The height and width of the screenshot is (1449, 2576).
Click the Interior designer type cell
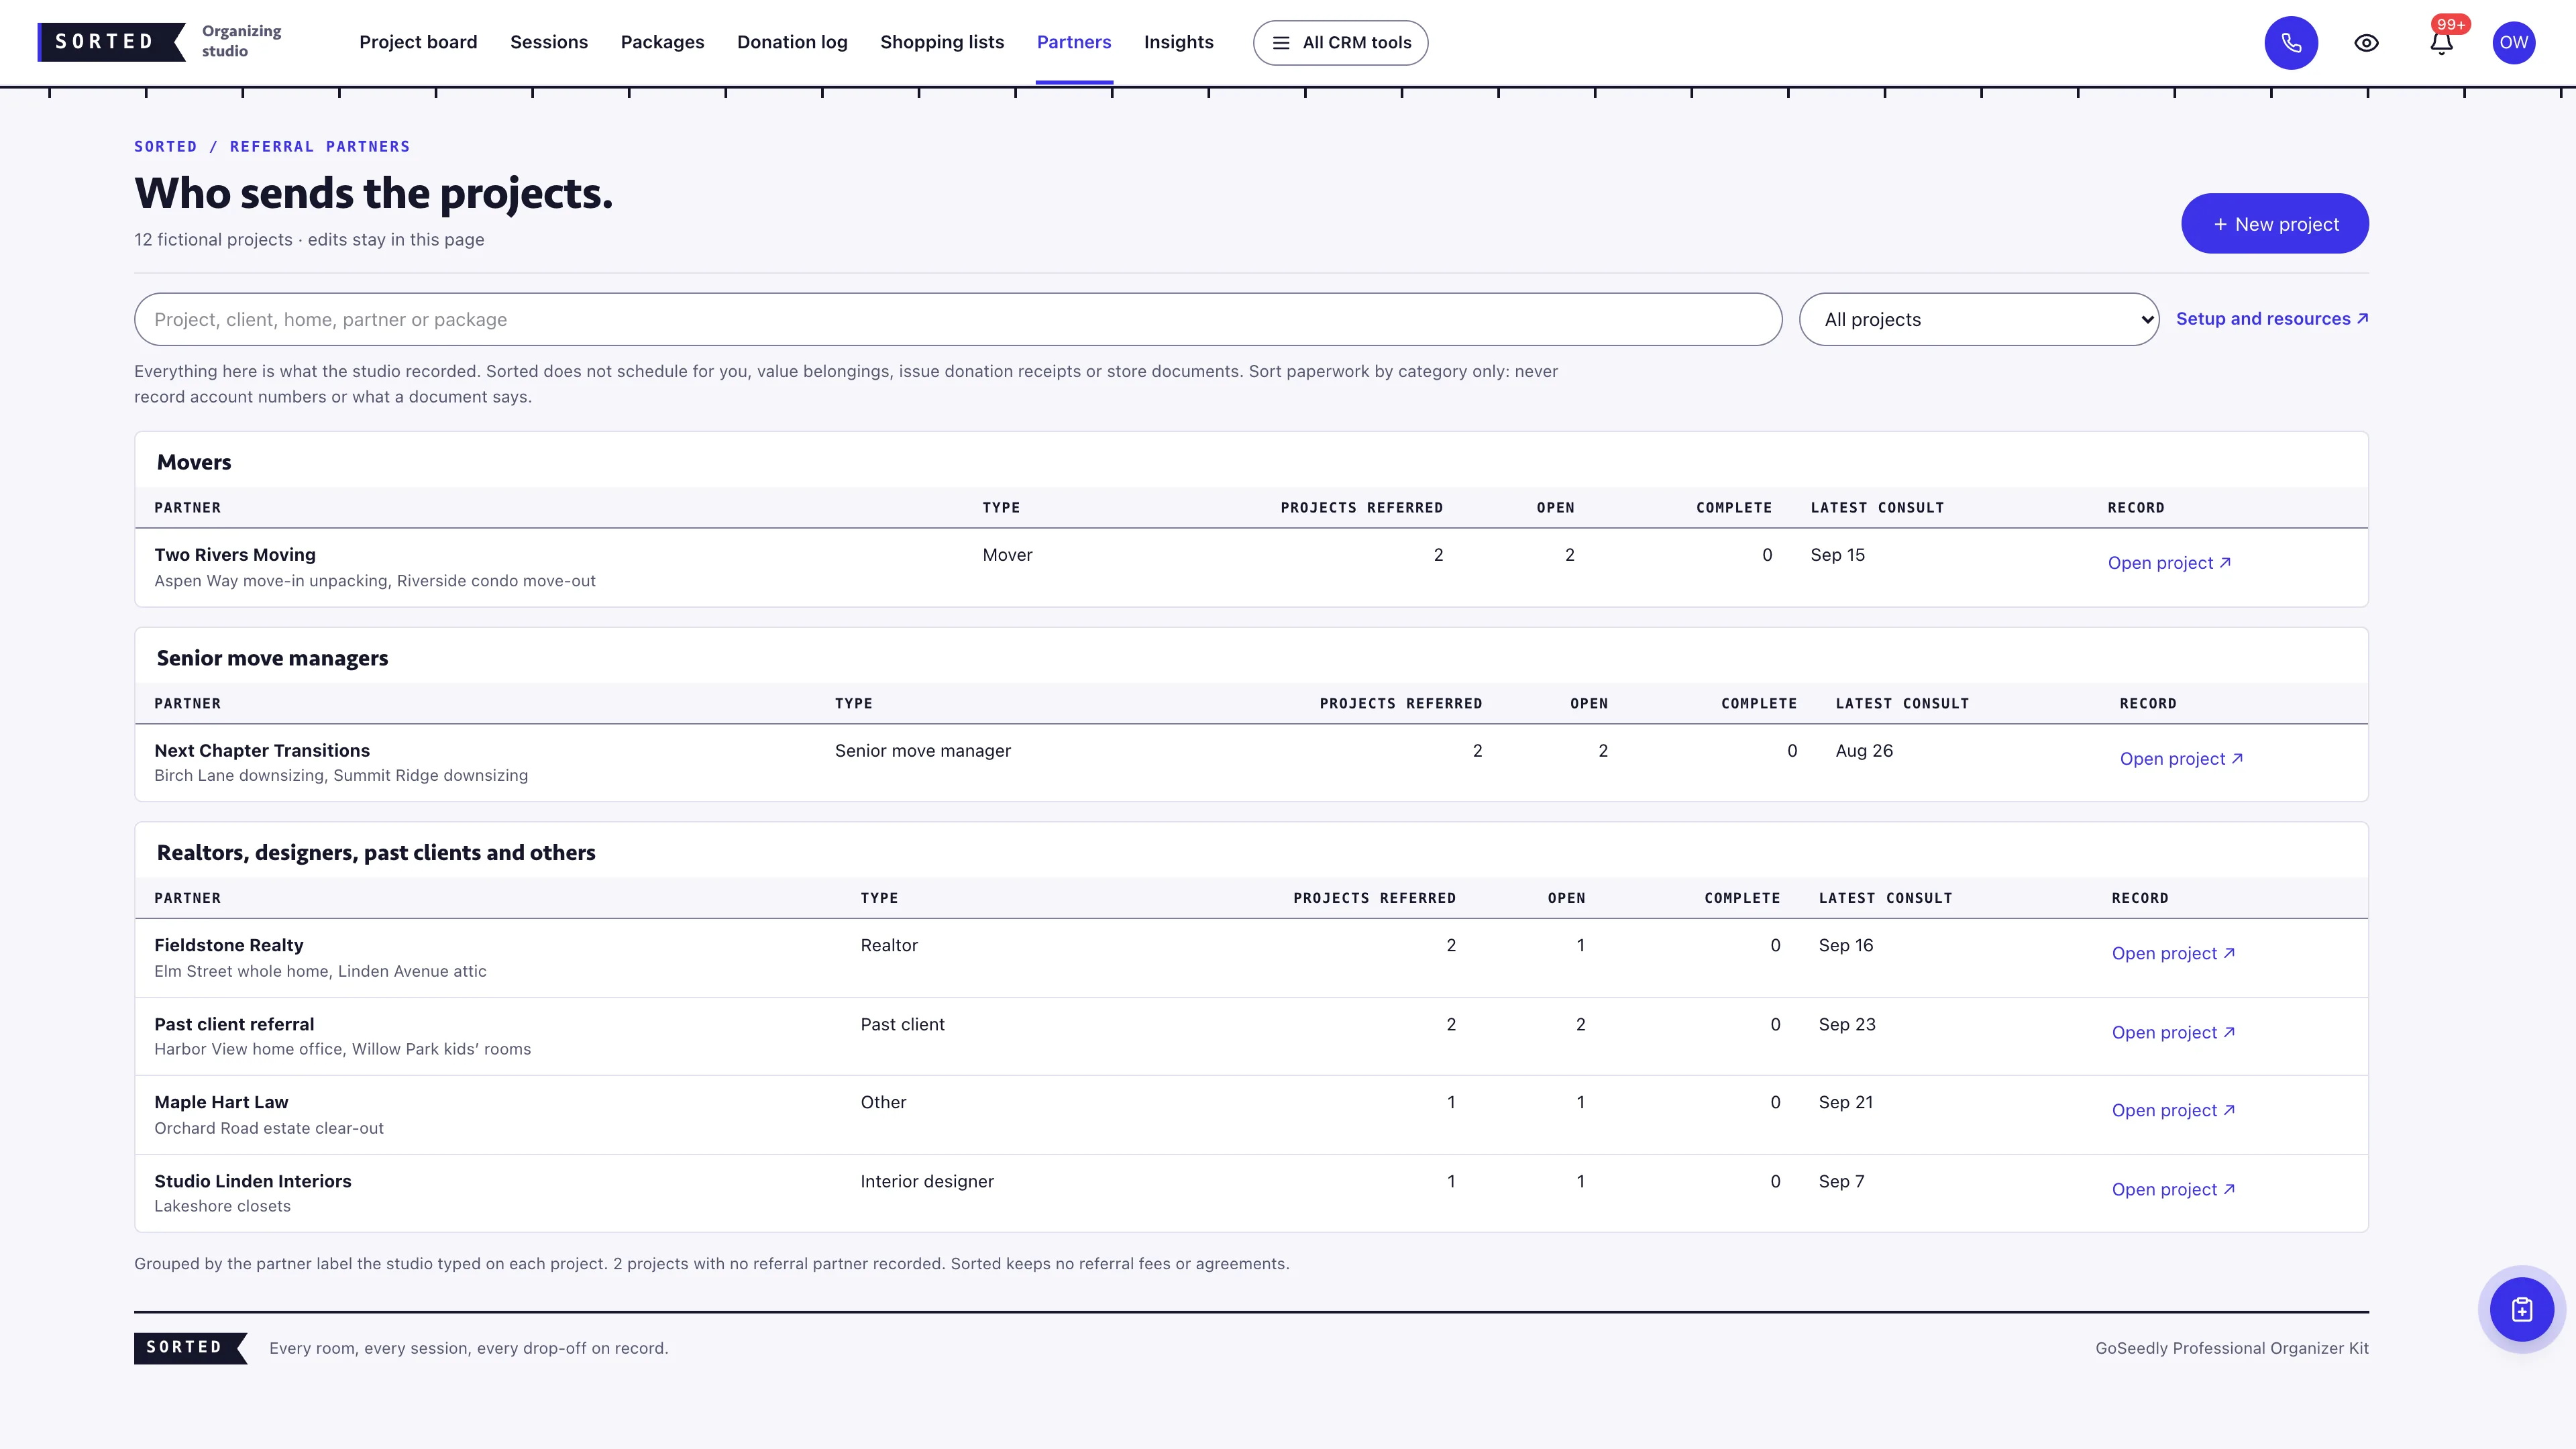tap(927, 1181)
